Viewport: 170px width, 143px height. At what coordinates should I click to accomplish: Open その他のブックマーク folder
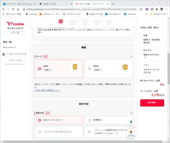pos(159,14)
